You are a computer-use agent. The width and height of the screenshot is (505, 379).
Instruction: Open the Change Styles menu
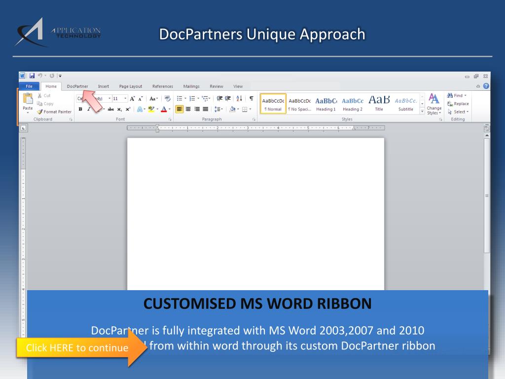(434, 104)
